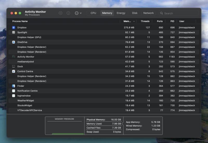The height and width of the screenshot is (143, 208).
Task: Click the My Processes subtitle
Action: (32, 15)
